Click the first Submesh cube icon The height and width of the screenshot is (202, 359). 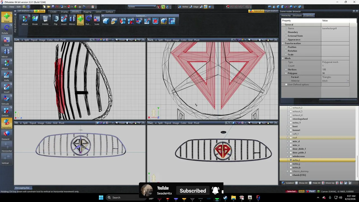click(x=106, y=21)
